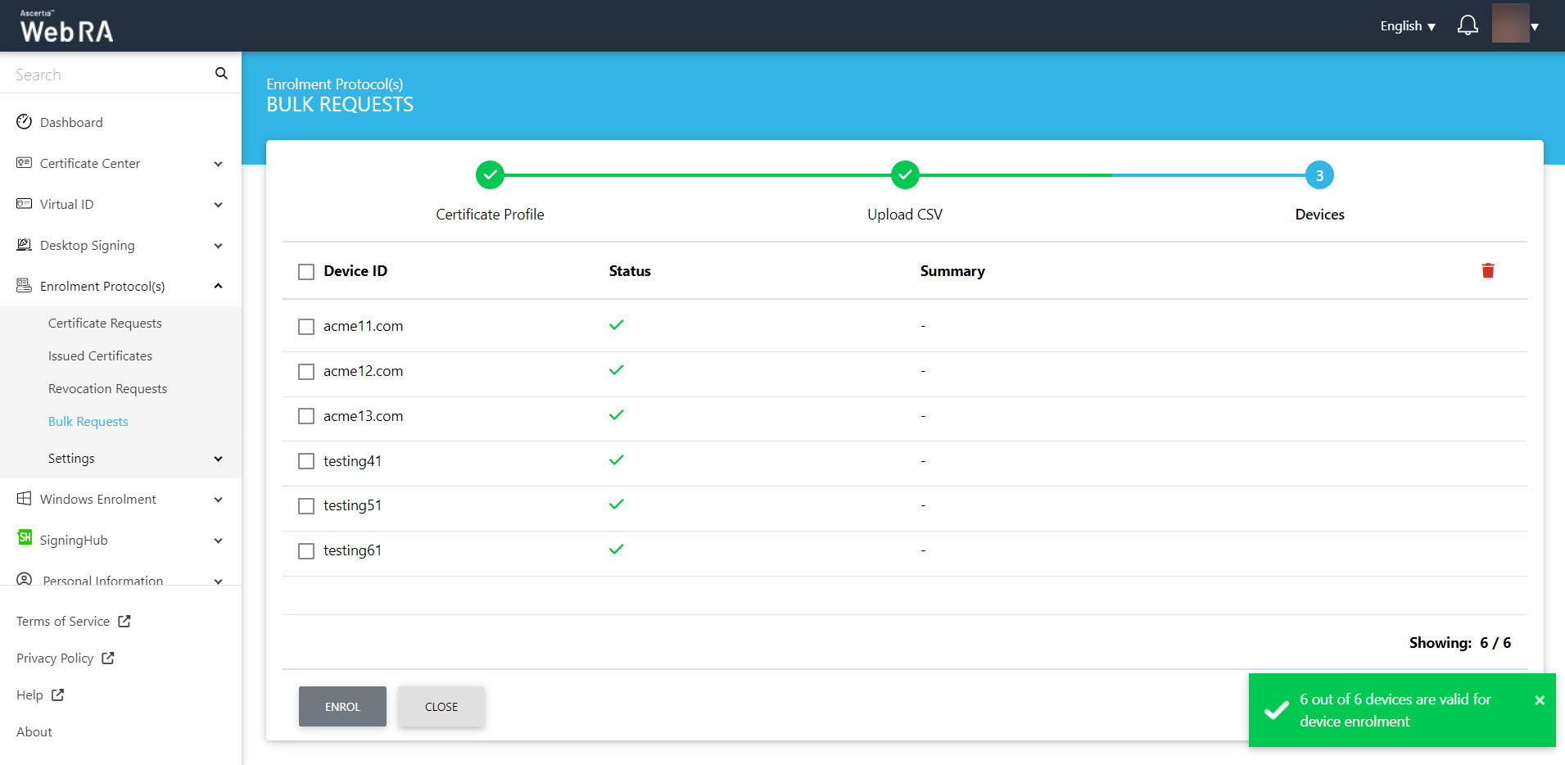Click into the Search input field
The width and height of the screenshot is (1565, 765).
[x=106, y=75]
